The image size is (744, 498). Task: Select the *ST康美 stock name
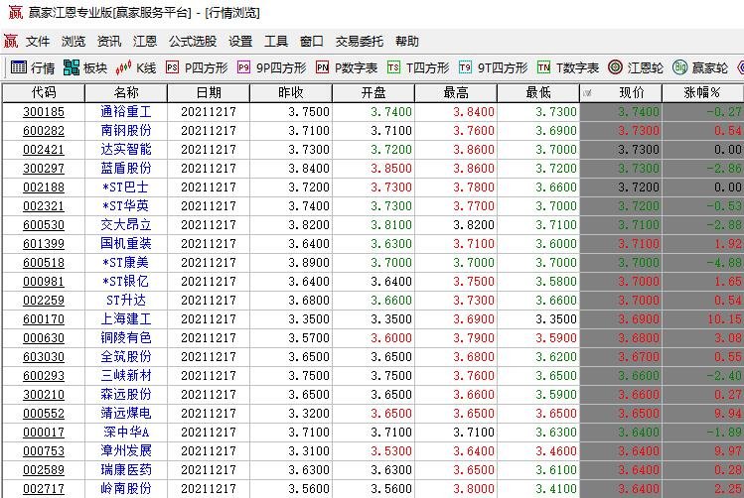(126, 263)
